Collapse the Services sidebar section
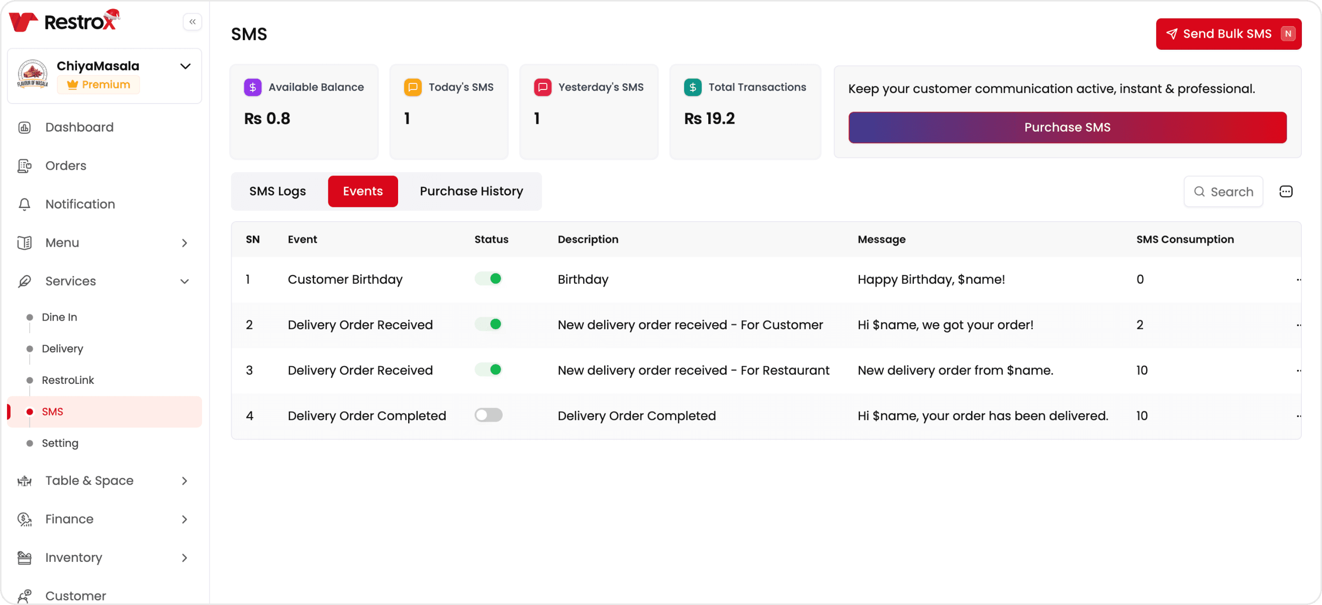Image resolution: width=1322 pixels, height=605 pixels. coord(184,281)
